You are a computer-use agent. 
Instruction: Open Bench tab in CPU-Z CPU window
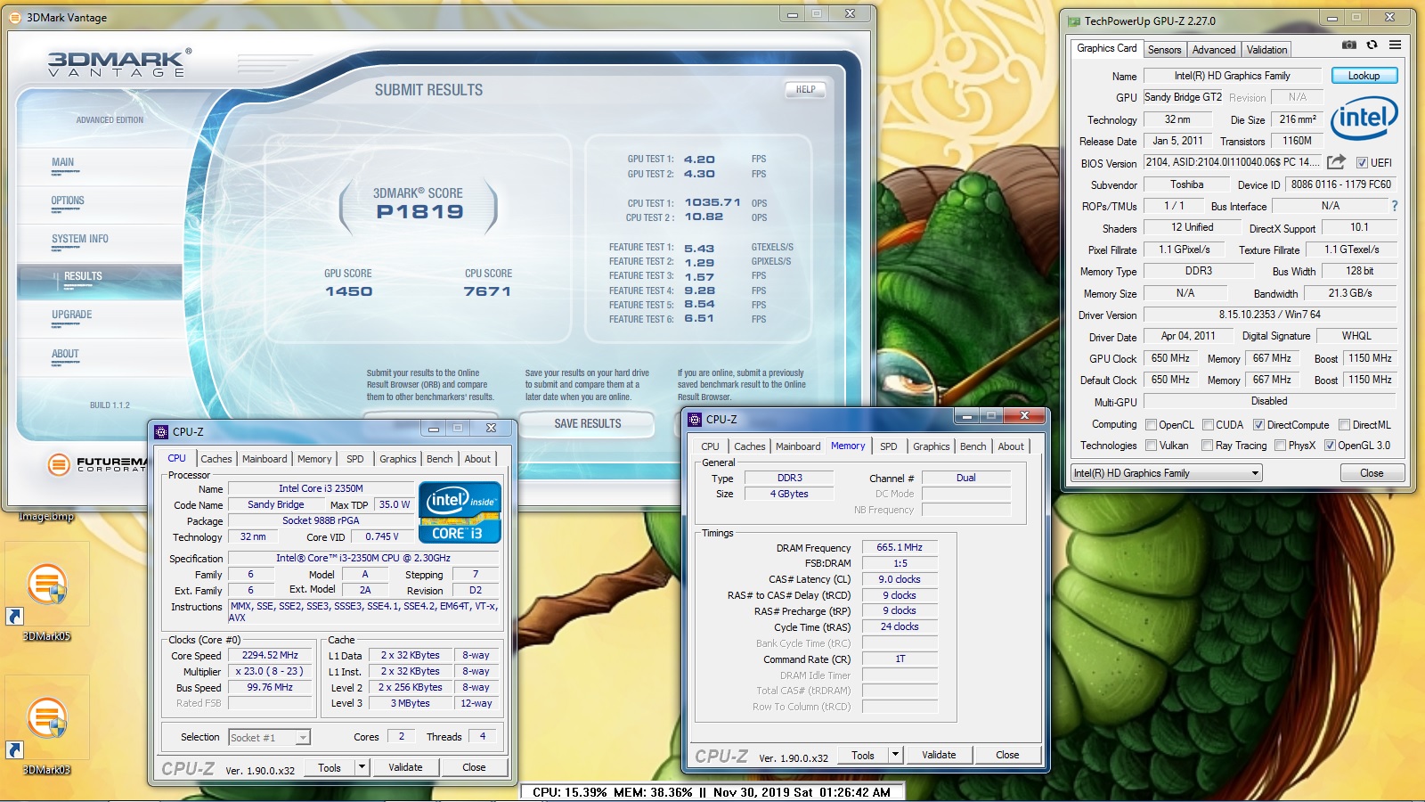tap(439, 459)
